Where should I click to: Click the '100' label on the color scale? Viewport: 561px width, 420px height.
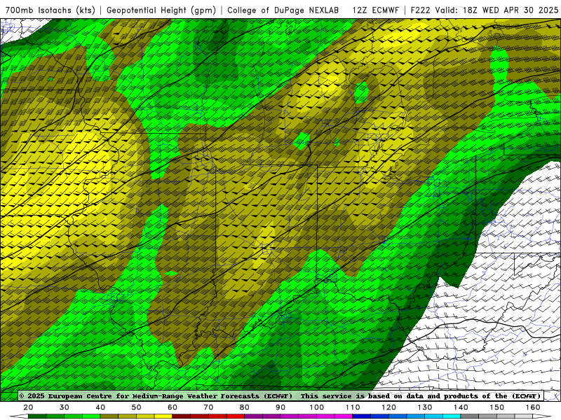317,407
